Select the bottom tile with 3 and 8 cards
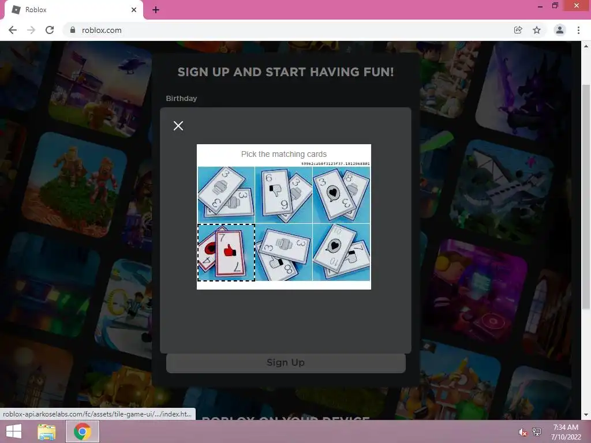Screen dimensions: 591x443 [x=284, y=253]
